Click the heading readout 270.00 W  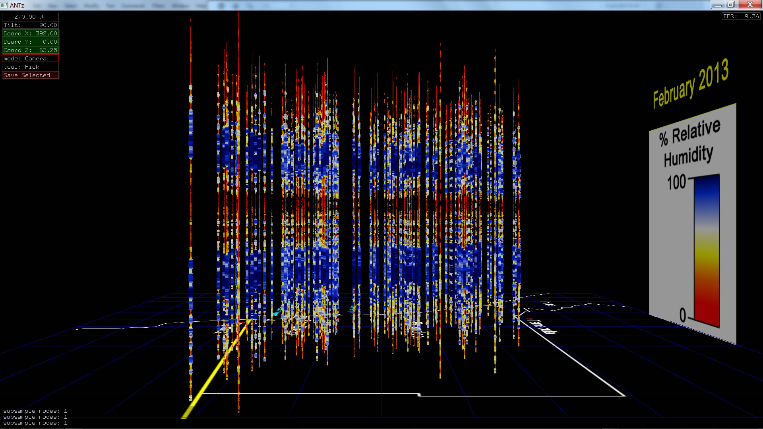coord(30,17)
